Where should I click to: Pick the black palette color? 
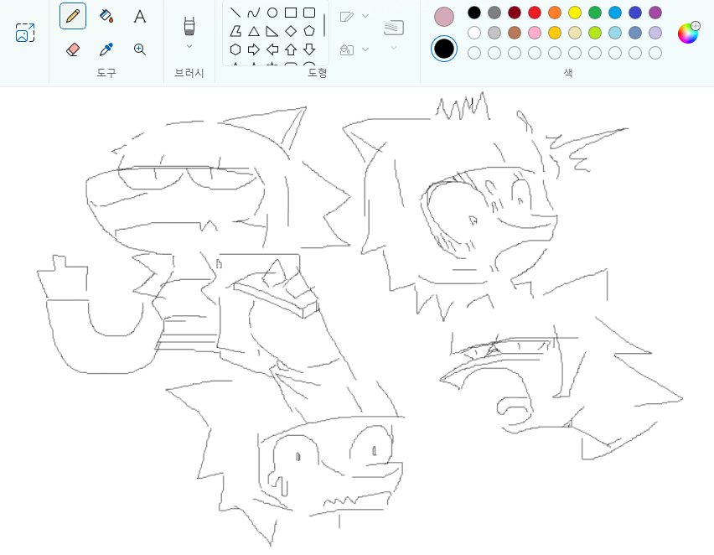(474, 13)
